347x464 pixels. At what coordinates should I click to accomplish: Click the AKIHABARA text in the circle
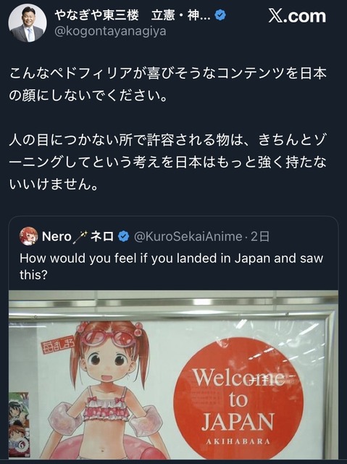click(238, 442)
